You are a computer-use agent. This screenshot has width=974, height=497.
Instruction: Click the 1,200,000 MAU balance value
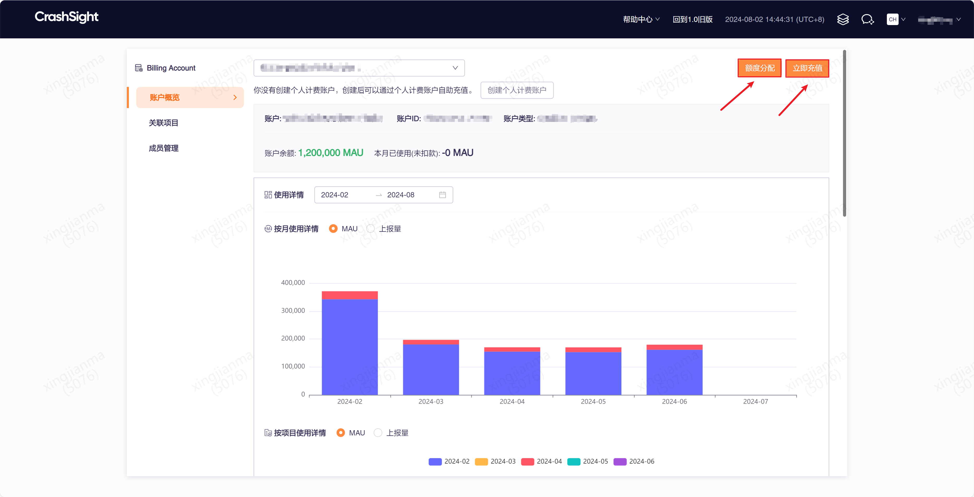tap(331, 153)
